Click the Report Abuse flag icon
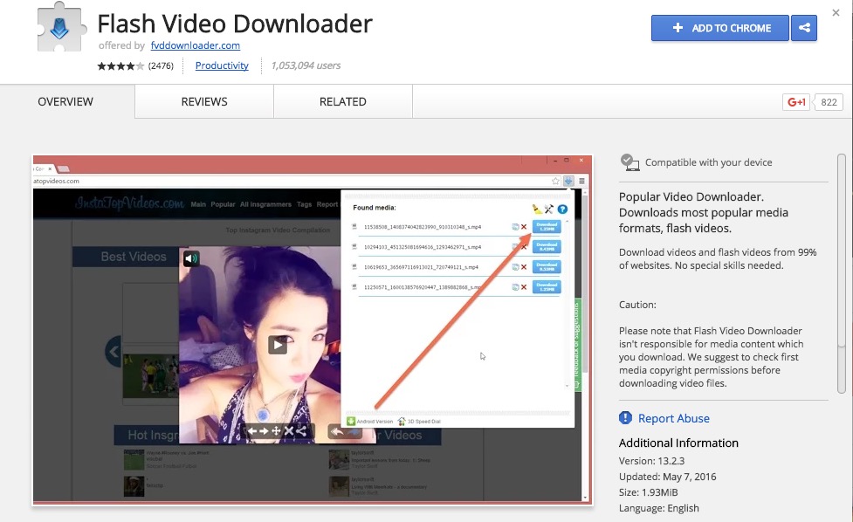This screenshot has height=522, width=853. [625, 418]
